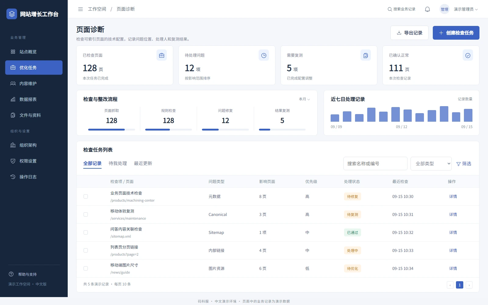Switch to the 最近更新 tab

click(143, 163)
